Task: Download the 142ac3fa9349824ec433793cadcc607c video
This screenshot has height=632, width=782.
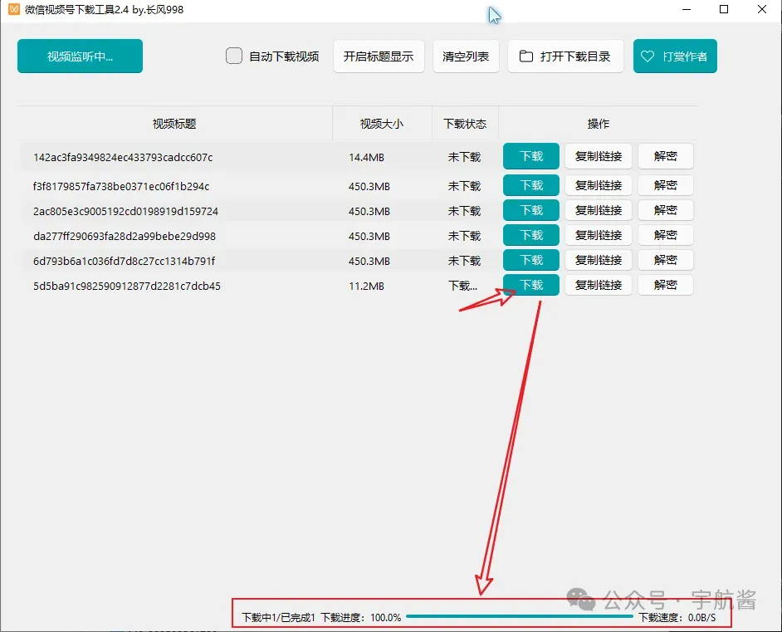Action: pos(531,156)
